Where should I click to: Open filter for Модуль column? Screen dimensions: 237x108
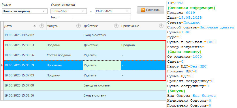click(78, 26)
